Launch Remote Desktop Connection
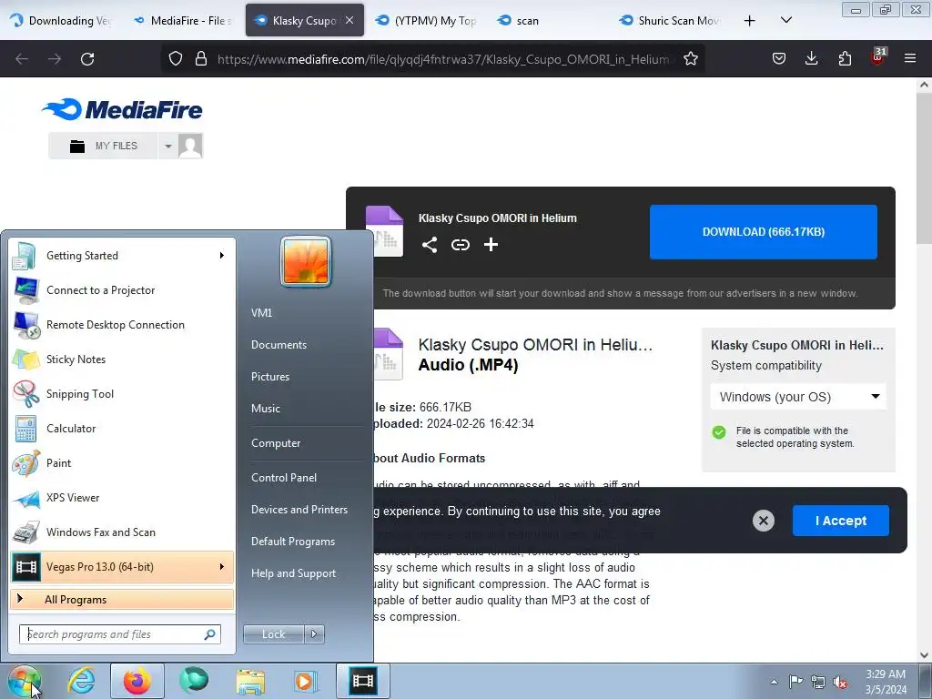The height and width of the screenshot is (699, 932). [122, 325]
